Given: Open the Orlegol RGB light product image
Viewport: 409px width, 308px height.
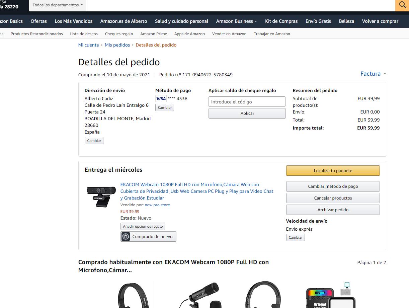Looking at the screenshot, I should (331, 295).
